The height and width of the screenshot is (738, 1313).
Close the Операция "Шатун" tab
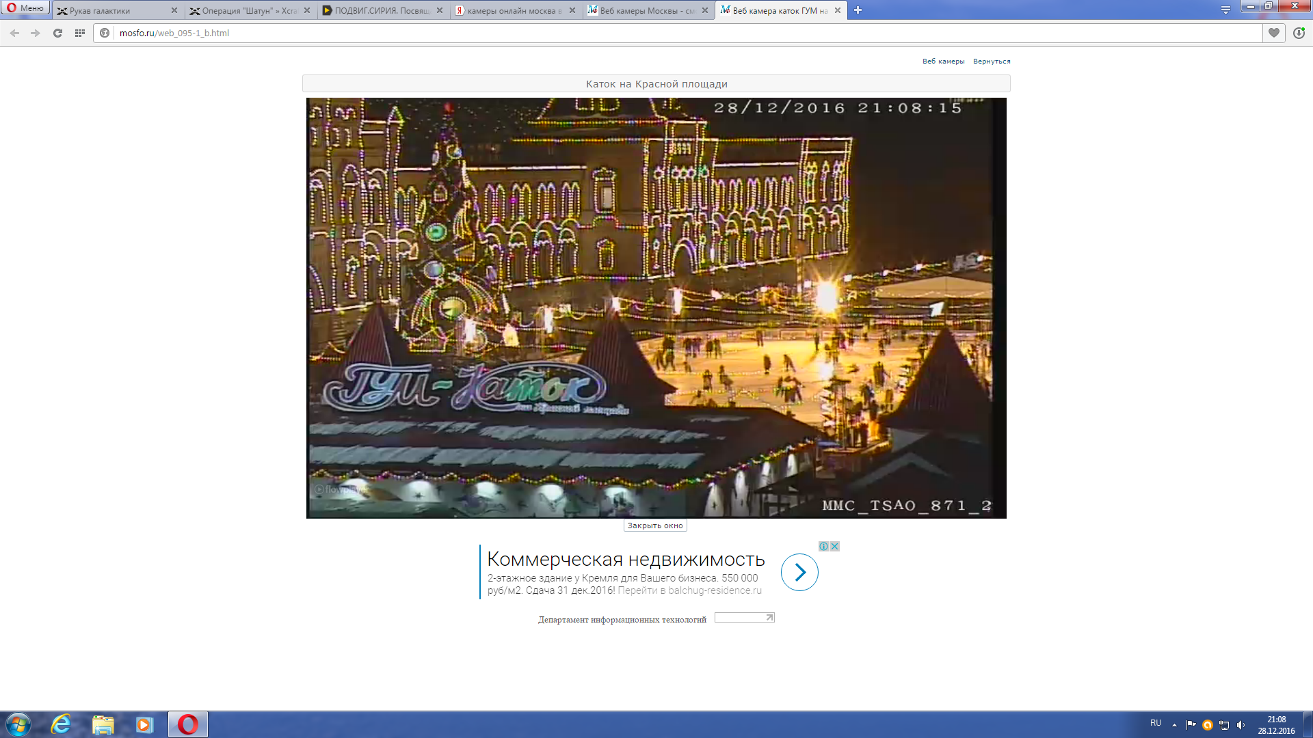click(x=307, y=10)
